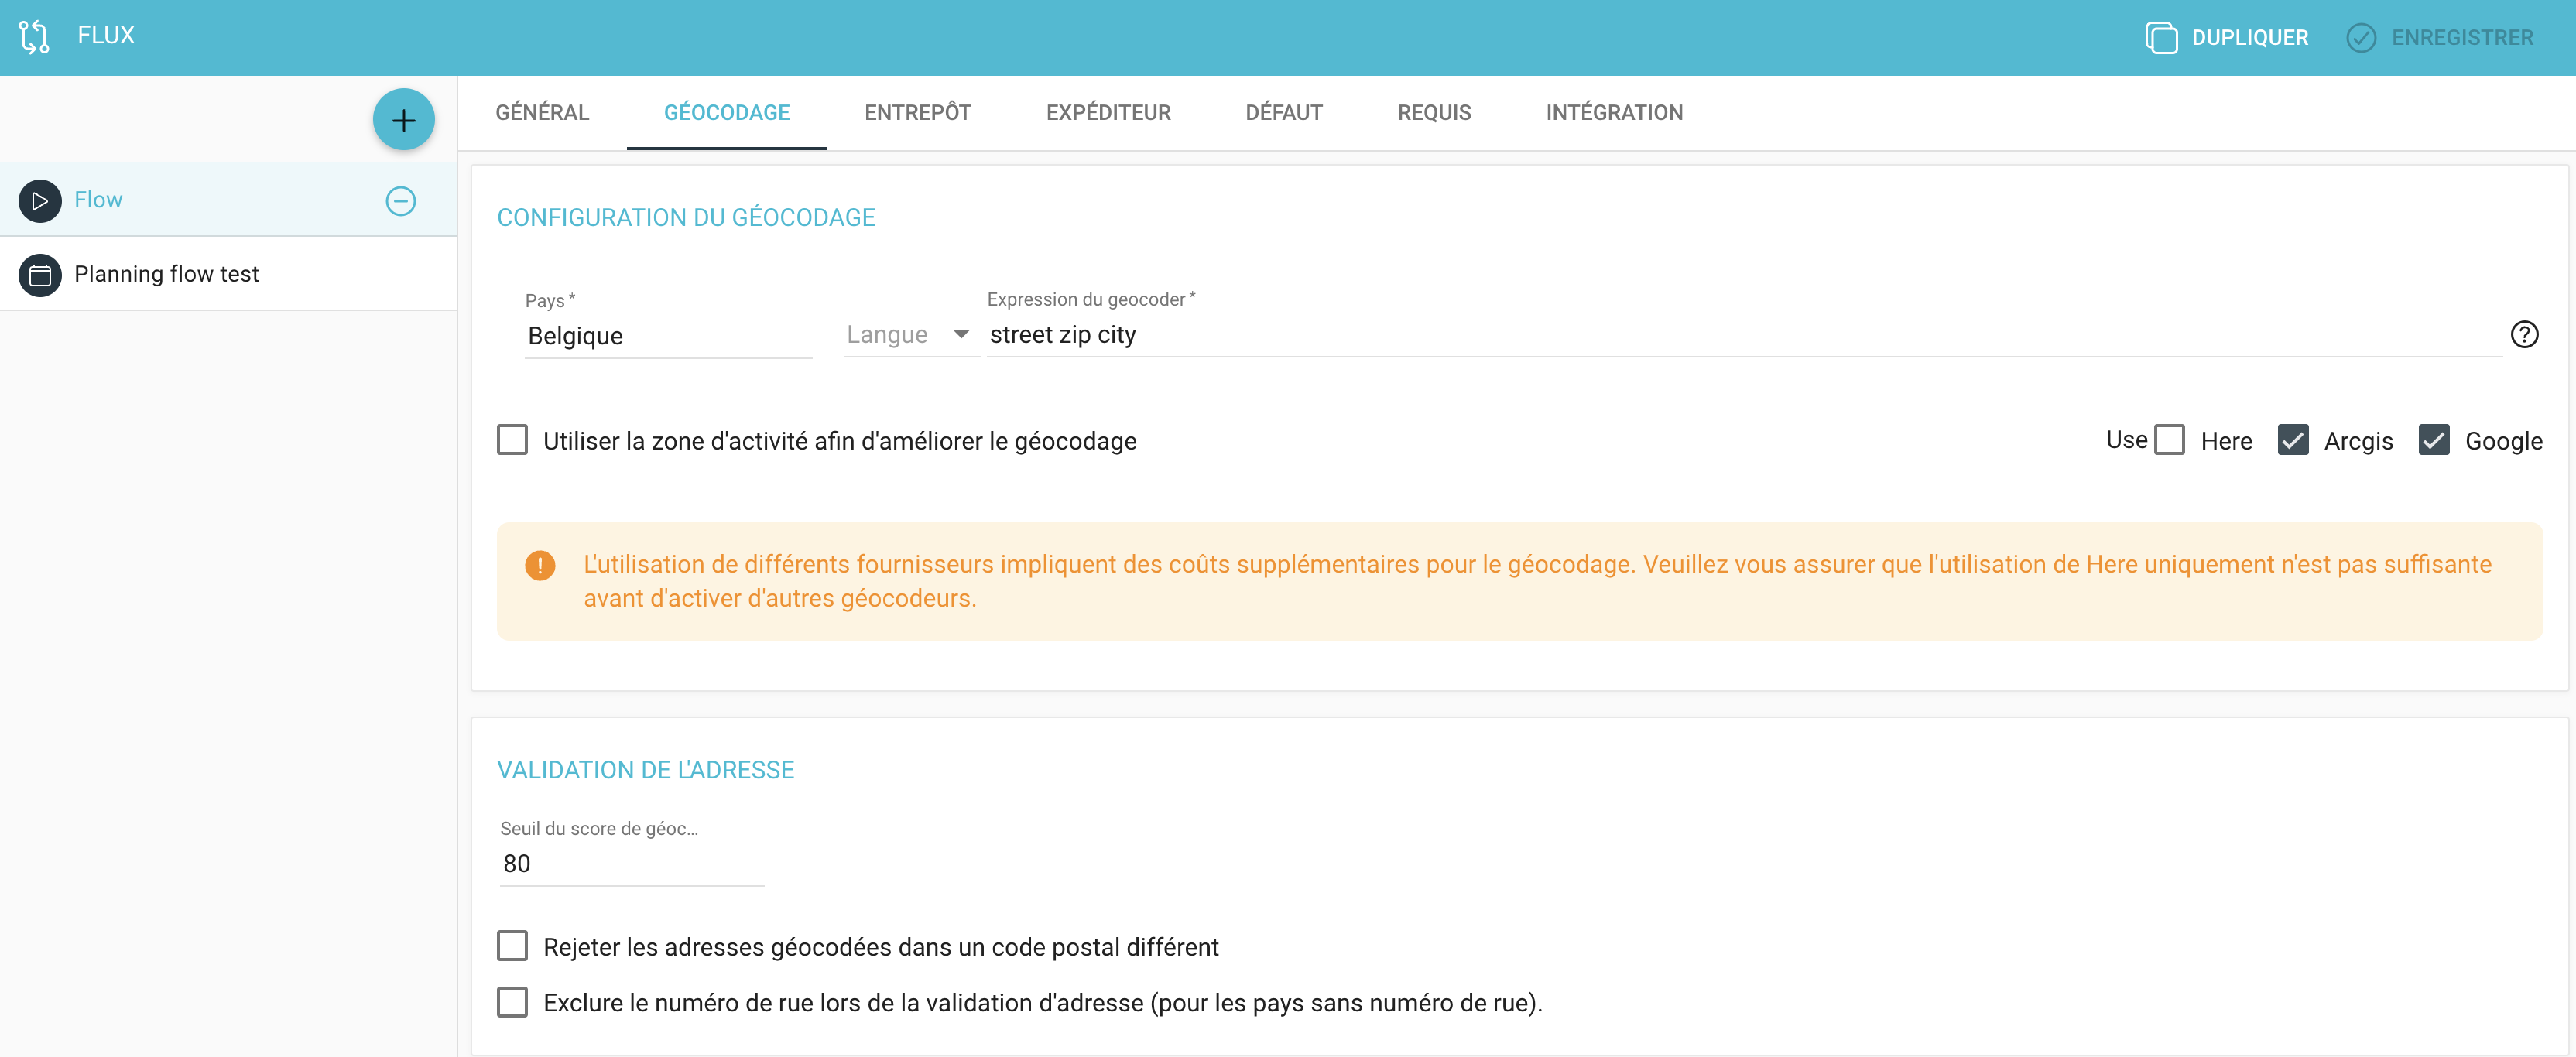Click the Dupliquer button label

pyautogui.click(x=2250, y=38)
